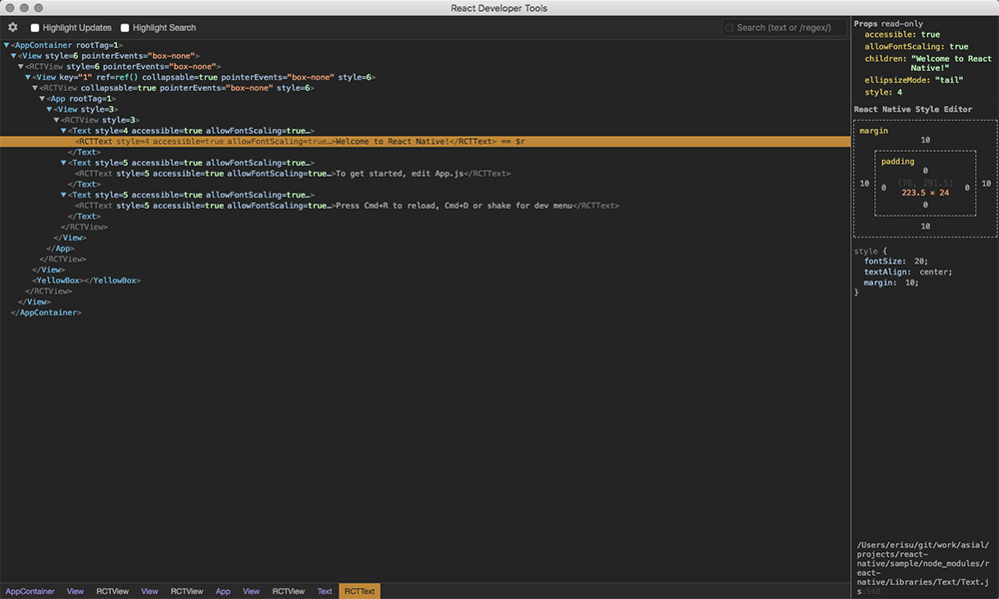
Task: Collapse the Text node above 'Press Cmd+R'
Action: [63, 195]
